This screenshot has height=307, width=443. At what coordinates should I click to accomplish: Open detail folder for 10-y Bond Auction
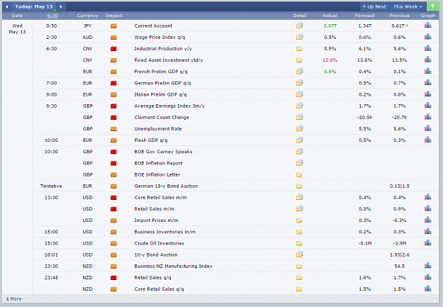coord(300,255)
